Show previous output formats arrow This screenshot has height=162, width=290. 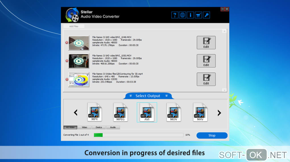75,113
